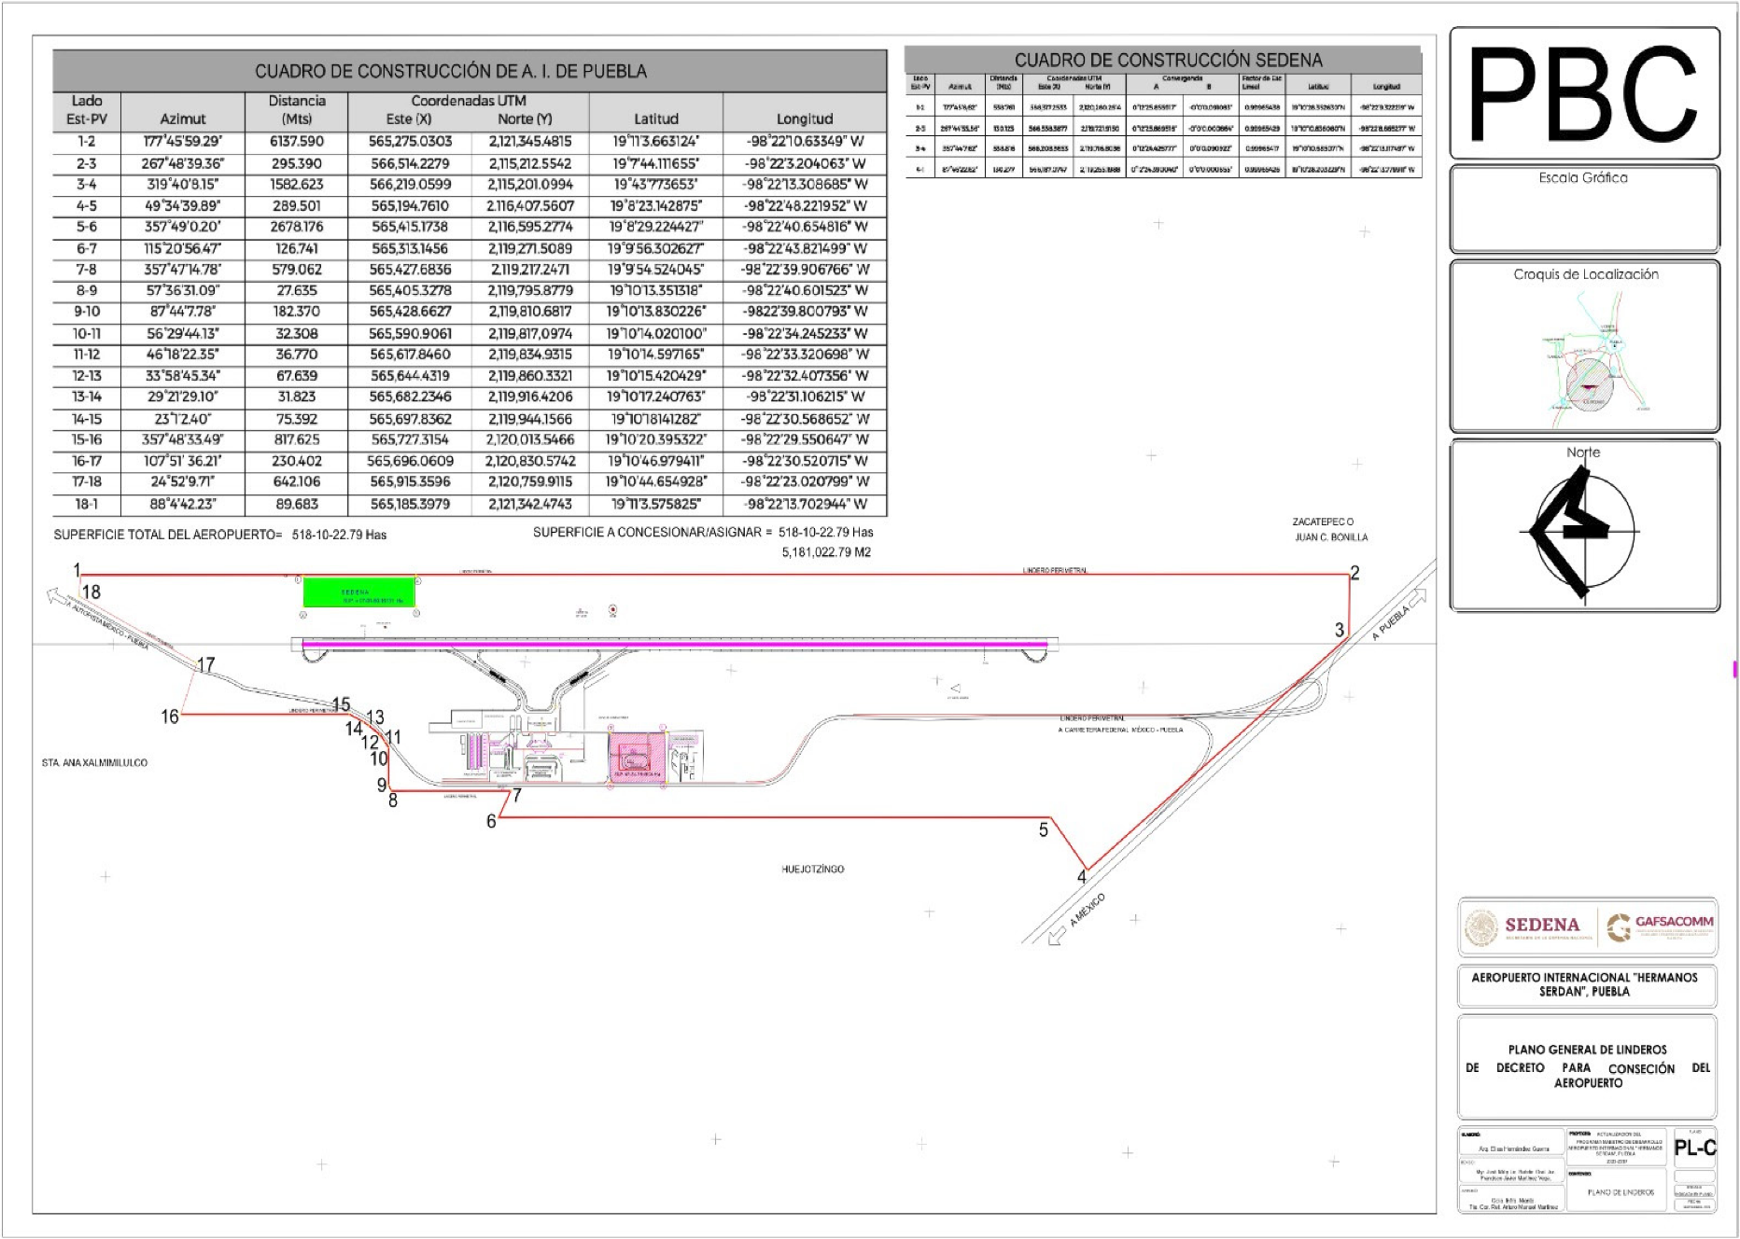The height and width of the screenshot is (1239, 1740).
Task: Click the A MEXICO road direction arrow
Action: point(1057,936)
